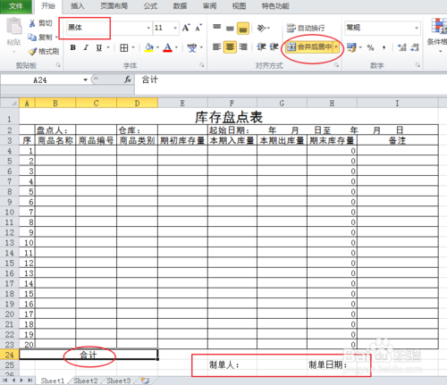Toggle italic formatting

pyautogui.click(x=86, y=47)
